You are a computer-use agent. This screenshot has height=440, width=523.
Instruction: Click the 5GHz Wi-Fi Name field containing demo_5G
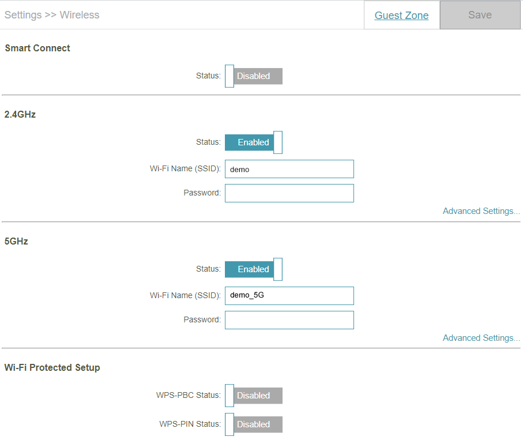[x=289, y=296]
